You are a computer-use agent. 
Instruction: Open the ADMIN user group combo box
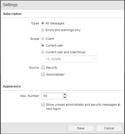[72, 59]
